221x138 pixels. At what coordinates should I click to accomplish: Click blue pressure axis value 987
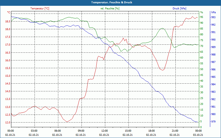tap(213, 62)
